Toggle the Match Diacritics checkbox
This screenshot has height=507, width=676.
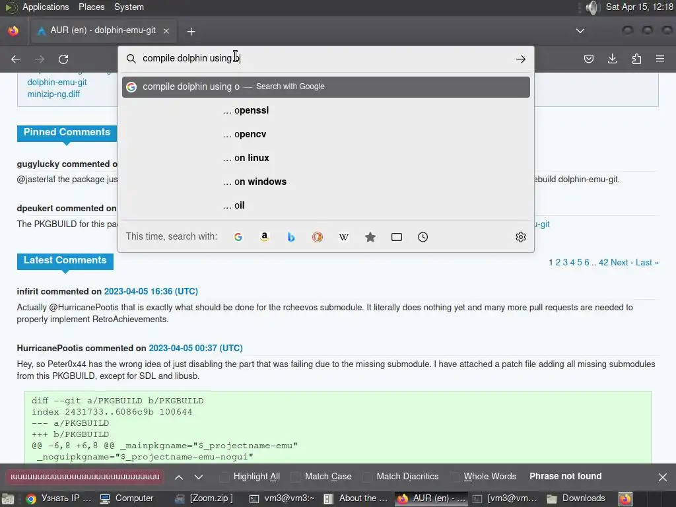[367, 477]
